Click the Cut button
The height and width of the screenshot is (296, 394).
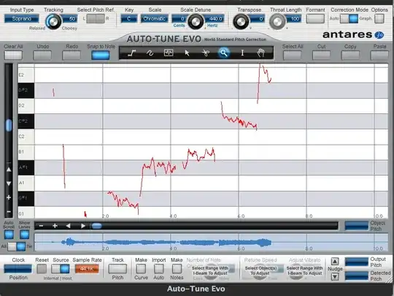321,55
